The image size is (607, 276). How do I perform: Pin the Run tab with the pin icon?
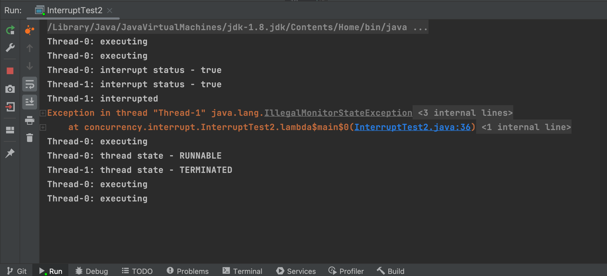(x=10, y=153)
